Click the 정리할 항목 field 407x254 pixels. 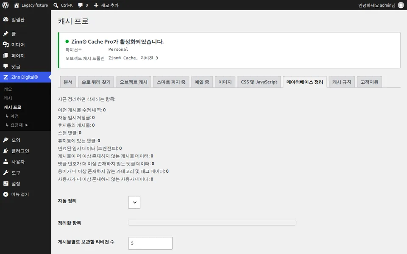click(212, 223)
